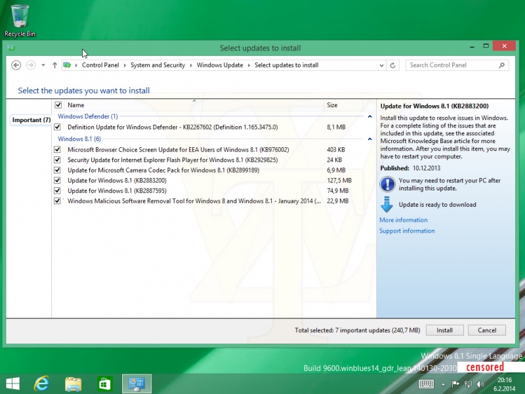Uncheck Definition Update for Windows Defender
Image resolution: width=525 pixels, height=394 pixels.
click(57, 127)
